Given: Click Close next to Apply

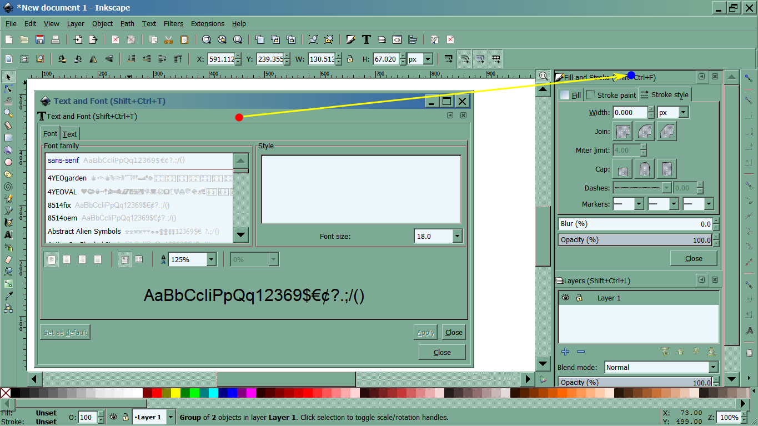Looking at the screenshot, I should [454, 333].
